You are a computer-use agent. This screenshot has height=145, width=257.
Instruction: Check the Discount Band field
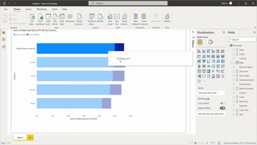(234, 67)
